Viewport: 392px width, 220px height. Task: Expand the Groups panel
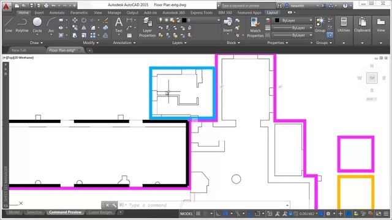[x=324, y=43]
